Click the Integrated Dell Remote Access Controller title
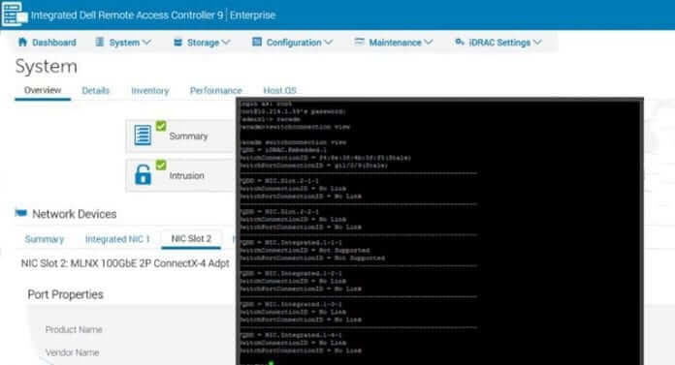The height and width of the screenshot is (365, 675). pos(127,15)
